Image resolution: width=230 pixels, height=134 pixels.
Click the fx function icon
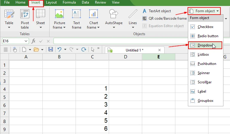coord(33,41)
